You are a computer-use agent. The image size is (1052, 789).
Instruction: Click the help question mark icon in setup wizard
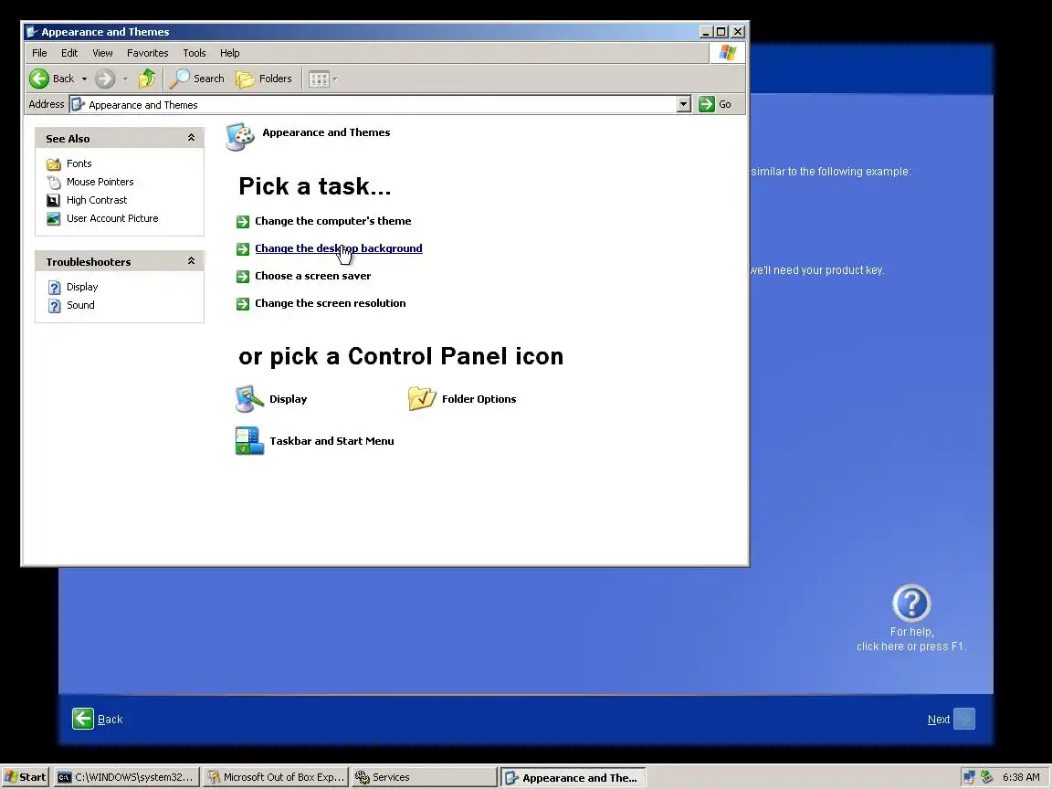911,603
